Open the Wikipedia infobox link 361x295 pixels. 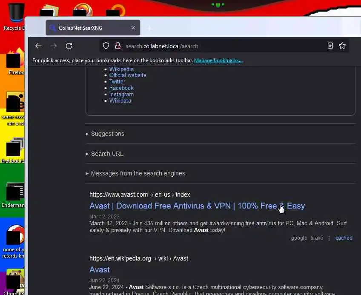coord(121,69)
